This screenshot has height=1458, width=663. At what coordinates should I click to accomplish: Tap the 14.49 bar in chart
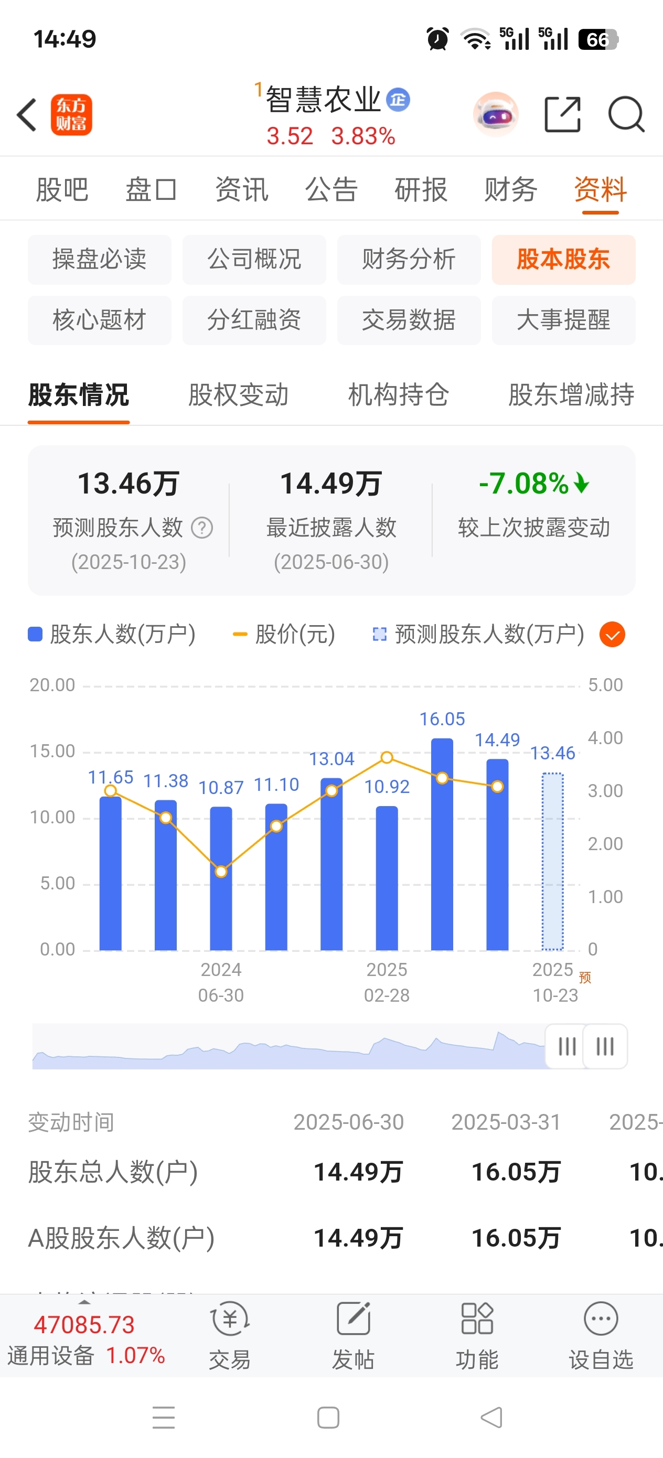(x=497, y=854)
